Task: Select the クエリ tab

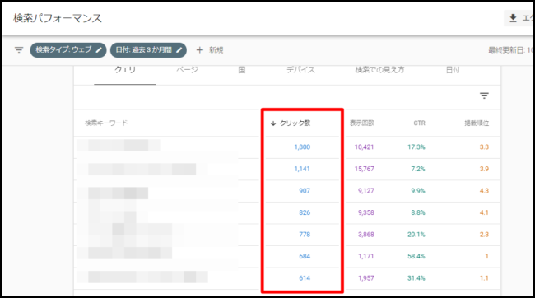Action: click(125, 70)
